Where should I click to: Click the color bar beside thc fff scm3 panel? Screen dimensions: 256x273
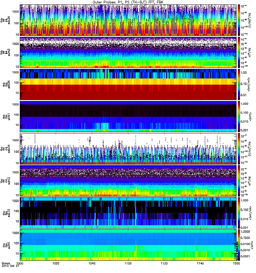239,181
